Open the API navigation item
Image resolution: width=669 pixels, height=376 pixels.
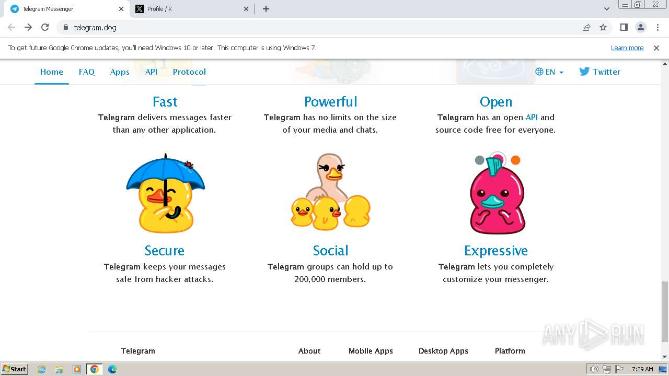151,72
